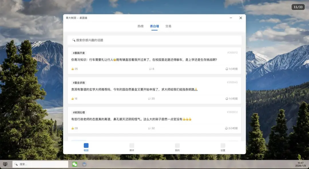Upvote the 晨跑开麦 post

72,69
